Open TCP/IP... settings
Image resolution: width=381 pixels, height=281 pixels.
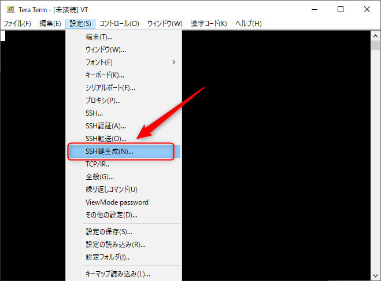point(98,164)
